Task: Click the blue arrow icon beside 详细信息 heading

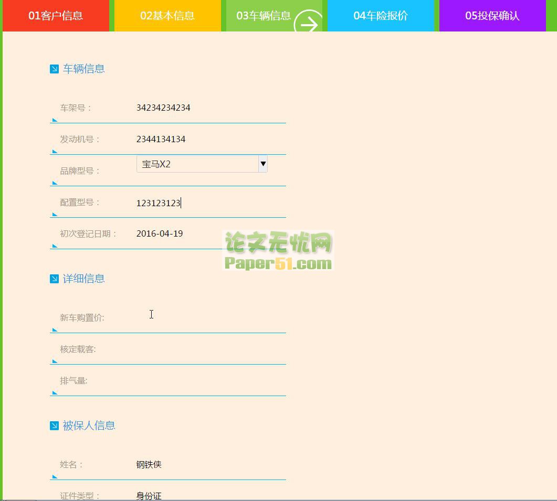Action: [x=55, y=279]
